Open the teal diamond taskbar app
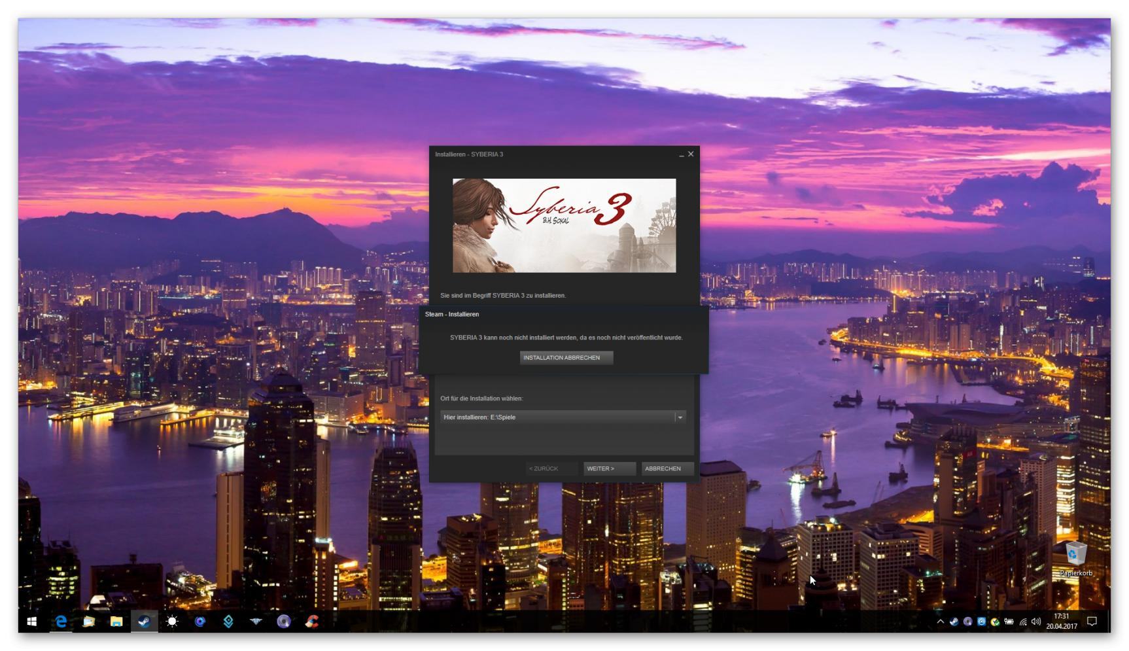This screenshot has width=1129, height=651. coord(228,622)
